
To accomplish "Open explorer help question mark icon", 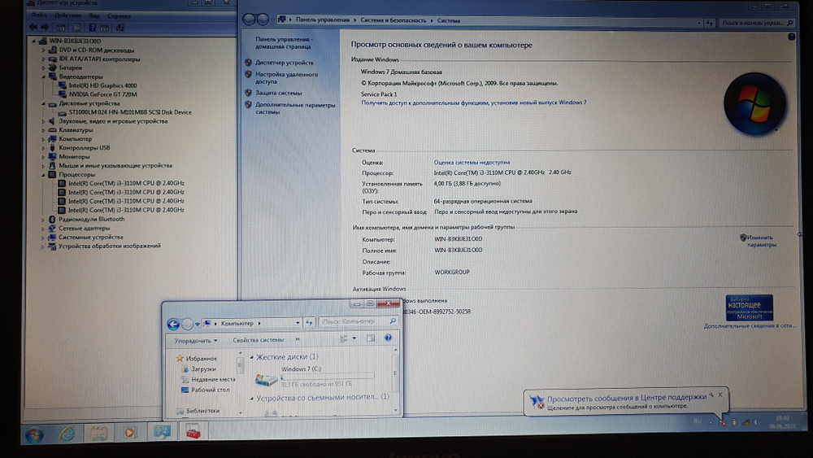I will (388, 338).
